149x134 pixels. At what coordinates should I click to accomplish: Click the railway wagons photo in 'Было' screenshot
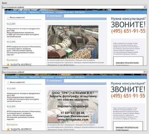pos(73,42)
